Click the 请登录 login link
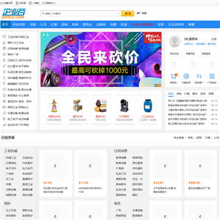Viewport: 220px width, 220px height. (193, 39)
